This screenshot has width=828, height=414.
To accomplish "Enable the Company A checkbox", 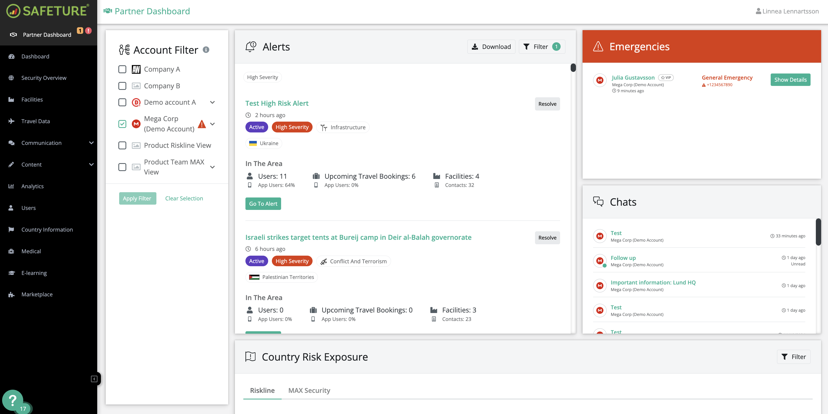I will click(122, 69).
